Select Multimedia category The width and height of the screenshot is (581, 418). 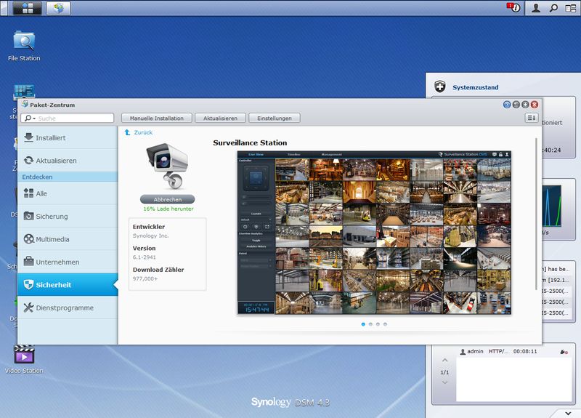[x=68, y=239]
